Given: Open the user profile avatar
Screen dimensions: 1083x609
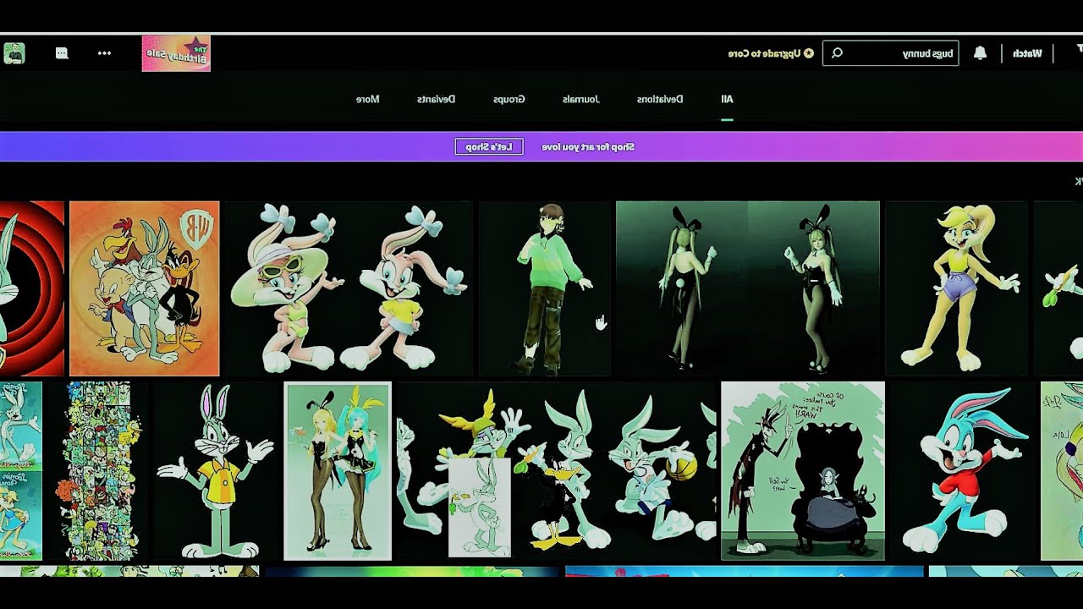Looking at the screenshot, I should [x=14, y=53].
